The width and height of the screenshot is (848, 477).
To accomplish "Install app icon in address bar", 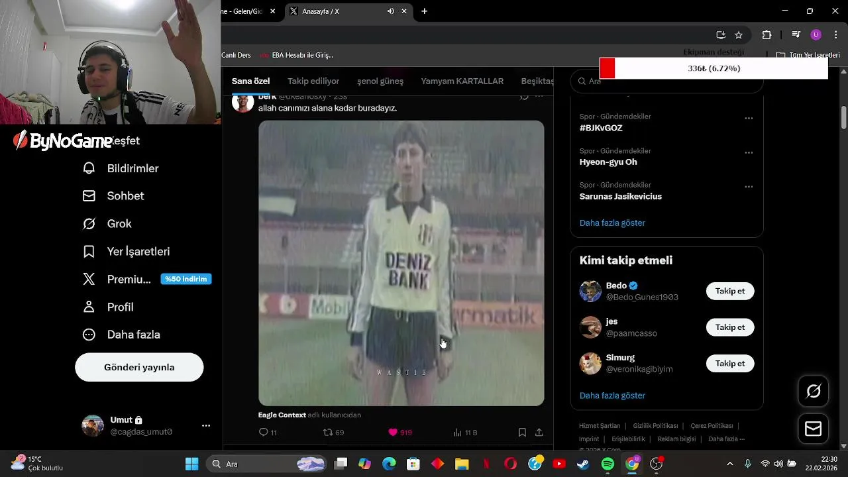I will click(x=721, y=34).
